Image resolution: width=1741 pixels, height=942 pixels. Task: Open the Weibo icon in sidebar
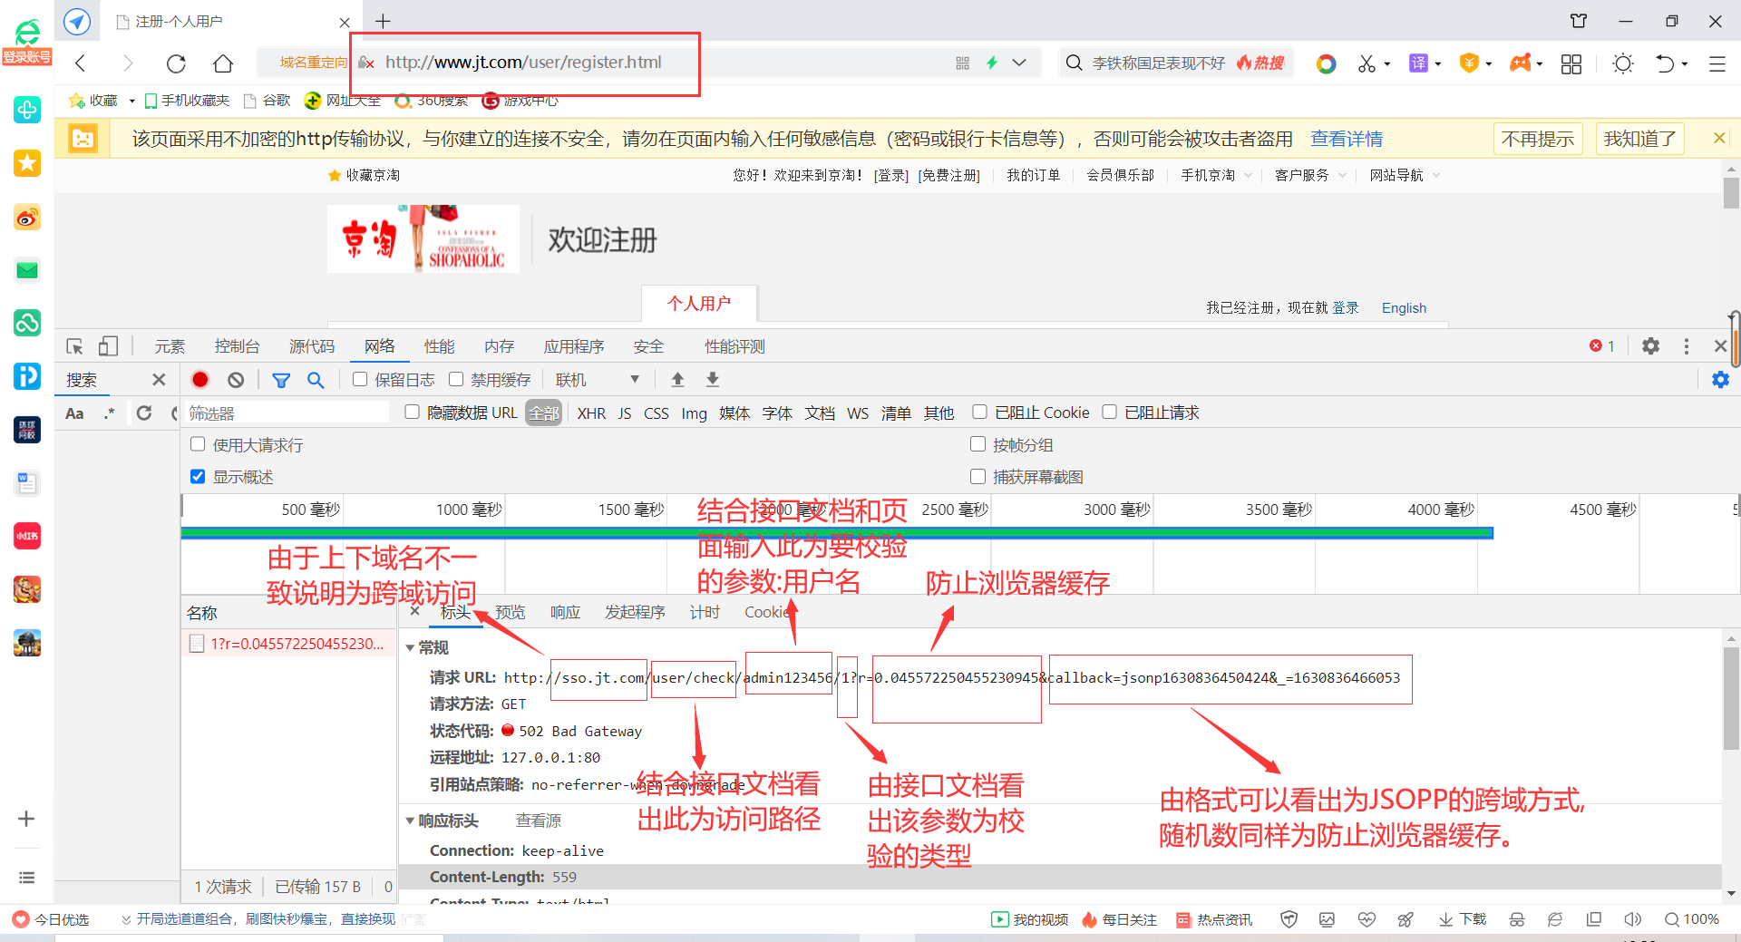pos(27,218)
